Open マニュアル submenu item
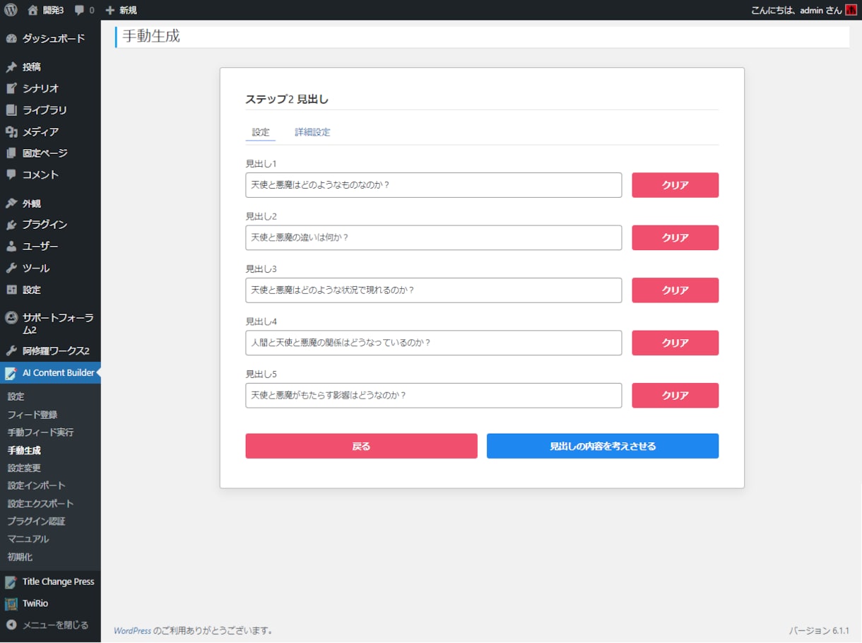Image resolution: width=862 pixels, height=643 pixels. click(x=28, y=539)
